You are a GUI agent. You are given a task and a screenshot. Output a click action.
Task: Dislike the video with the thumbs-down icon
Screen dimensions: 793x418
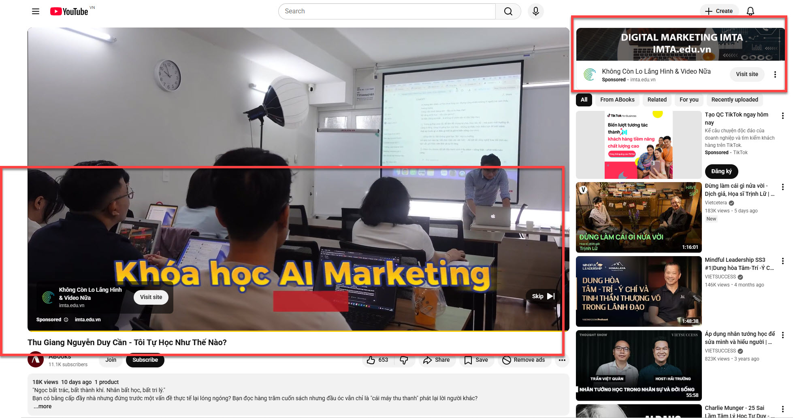405,360
